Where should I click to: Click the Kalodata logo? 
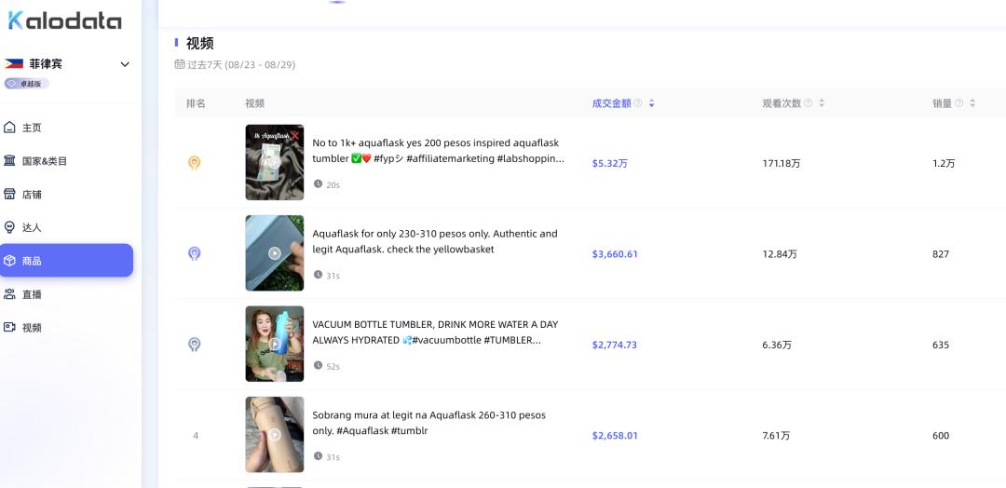tap(65, 20)
